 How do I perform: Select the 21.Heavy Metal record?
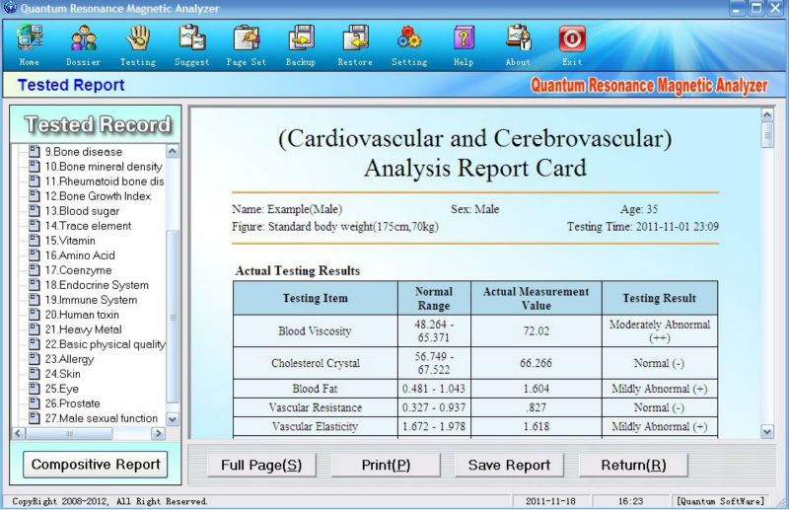coord(84,329)
